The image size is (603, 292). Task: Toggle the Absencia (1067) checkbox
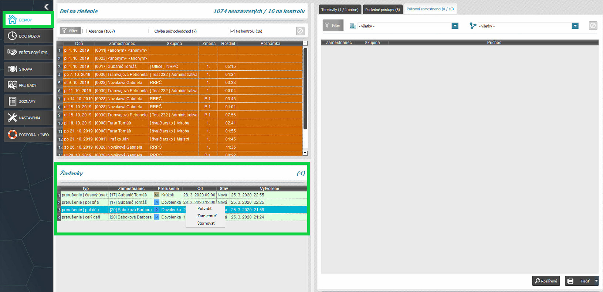85,31
